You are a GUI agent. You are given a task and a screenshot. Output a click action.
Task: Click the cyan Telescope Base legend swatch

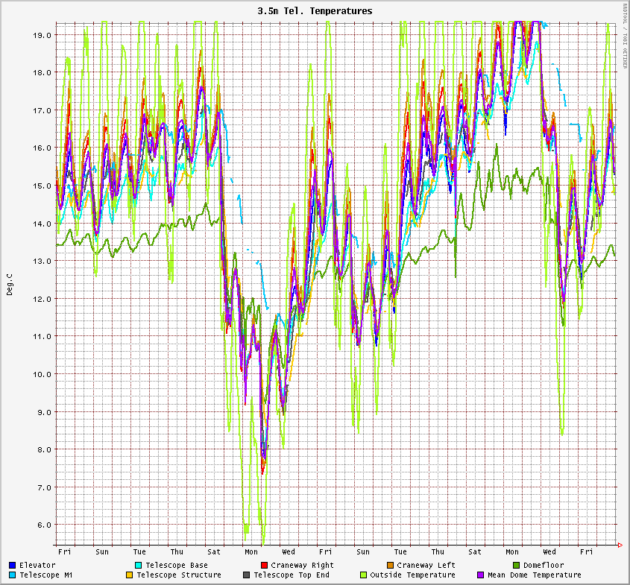pos(139,565)
